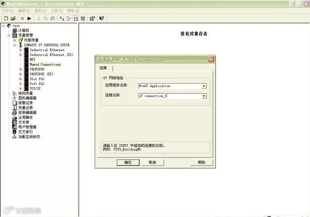Image resolution: width=310 pixels, height=217 pixels.
Task: Open the 编辑 menu
Action: (x=24, y=11)
